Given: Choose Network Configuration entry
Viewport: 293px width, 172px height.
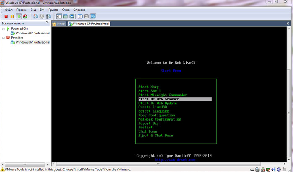Looking at the screenshot, I should pos(160,119).
